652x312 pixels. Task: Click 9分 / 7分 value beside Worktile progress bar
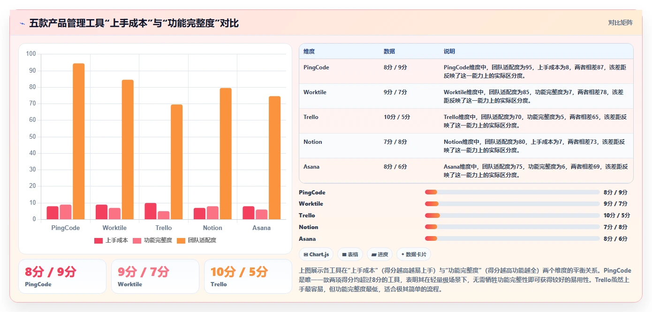[615, 204]
